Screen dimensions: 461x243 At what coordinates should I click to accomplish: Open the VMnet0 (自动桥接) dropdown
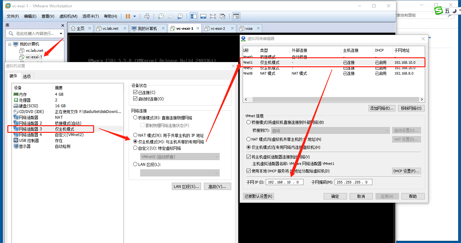(x=180, y=157)
